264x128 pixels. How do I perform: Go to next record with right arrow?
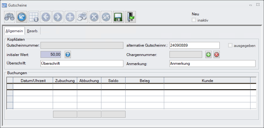click(57, 17)
